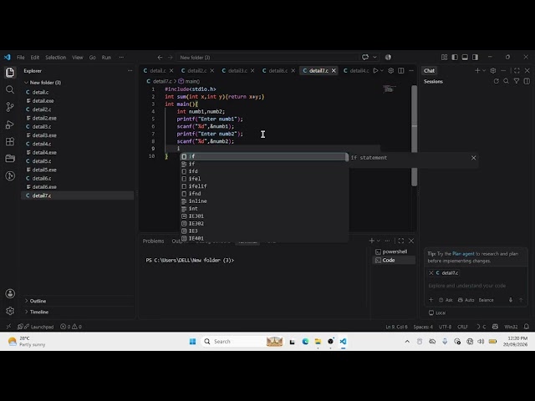Customize layout icon in title bar
The image size is (535, 401).
(x=444, y=58)
